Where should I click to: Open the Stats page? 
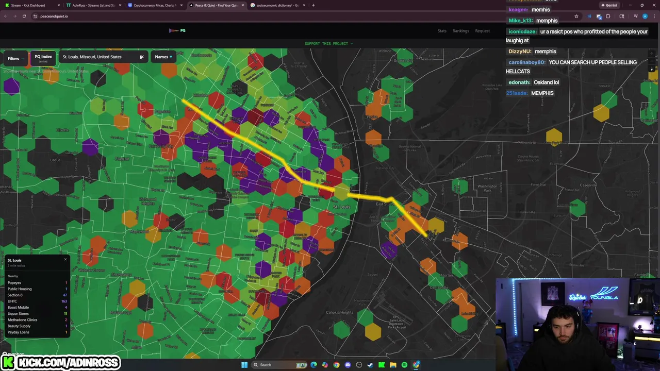(x=442, y=31)
